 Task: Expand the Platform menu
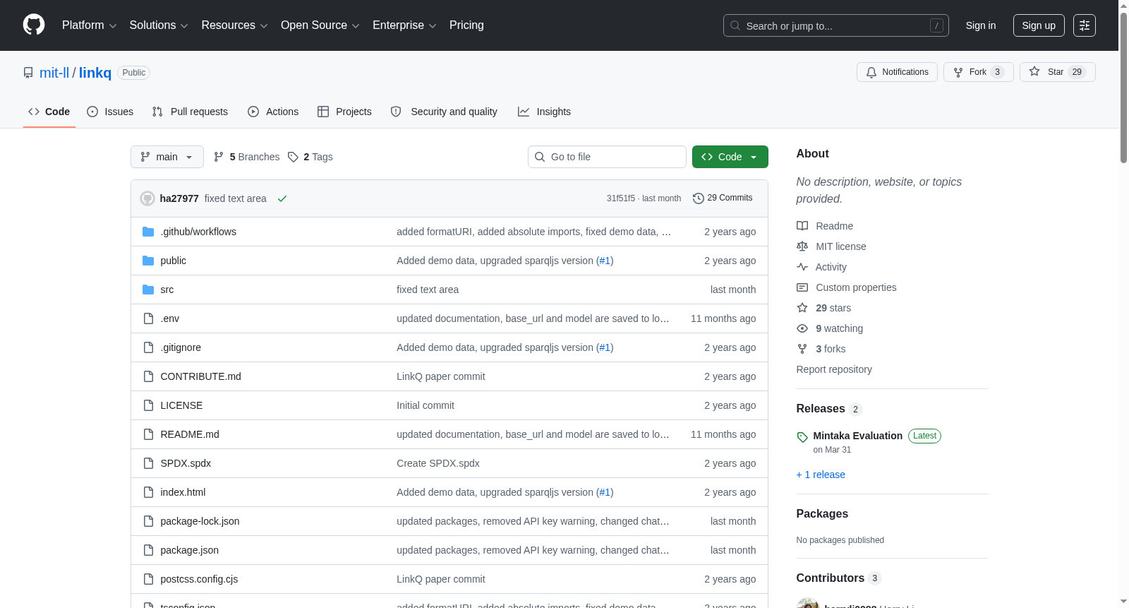point(89,25)
